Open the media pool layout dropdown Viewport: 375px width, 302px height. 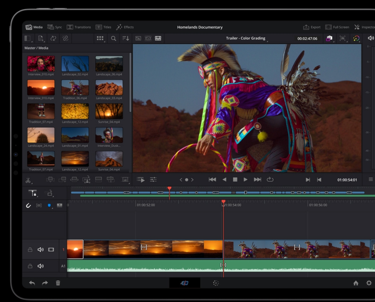(x=28, y=39)
